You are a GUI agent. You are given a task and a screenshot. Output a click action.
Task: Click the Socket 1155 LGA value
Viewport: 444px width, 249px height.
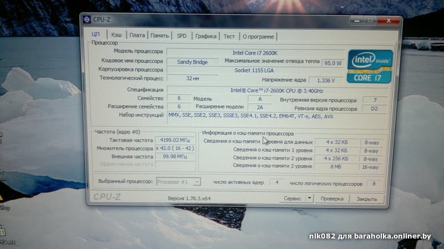pyautogui.click(x=254, y=70)
